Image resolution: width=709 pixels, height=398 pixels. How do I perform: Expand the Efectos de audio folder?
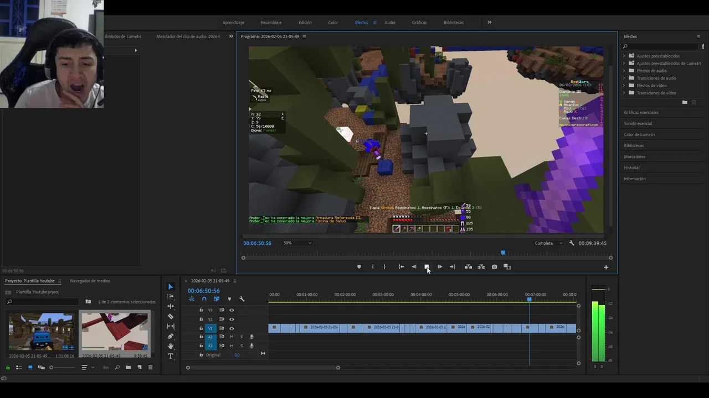[x=624, y=71]
